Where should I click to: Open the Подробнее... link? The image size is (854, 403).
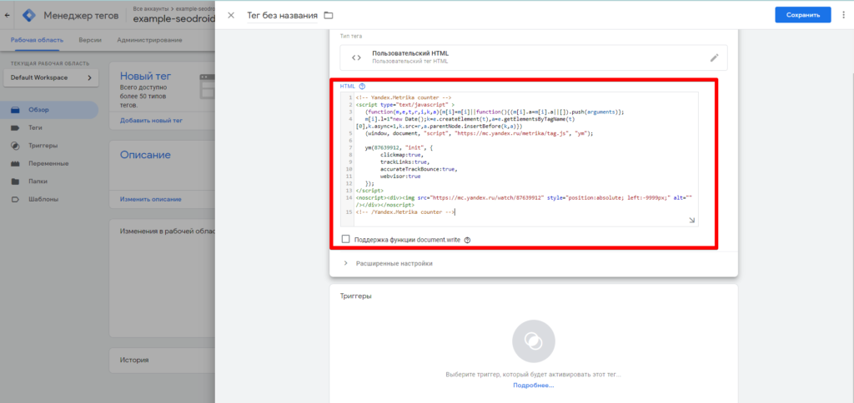(x=533, y=385)
